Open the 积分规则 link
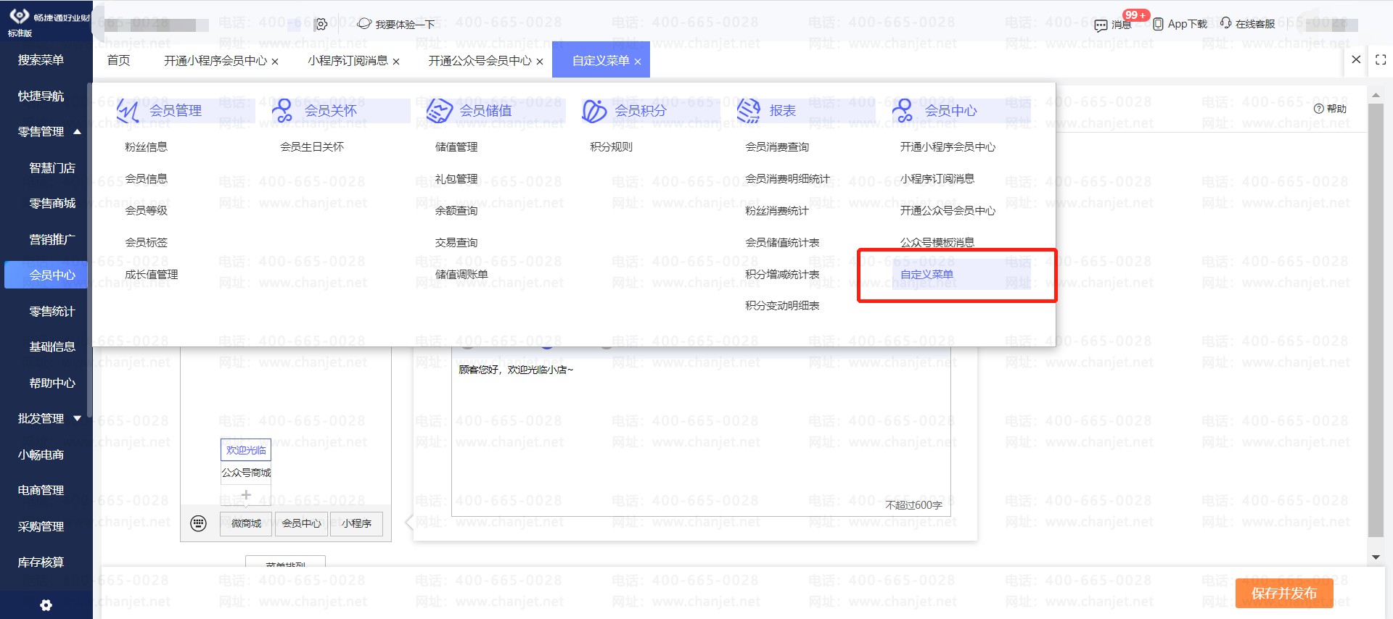1393x619 pixels. pos(611,147)
